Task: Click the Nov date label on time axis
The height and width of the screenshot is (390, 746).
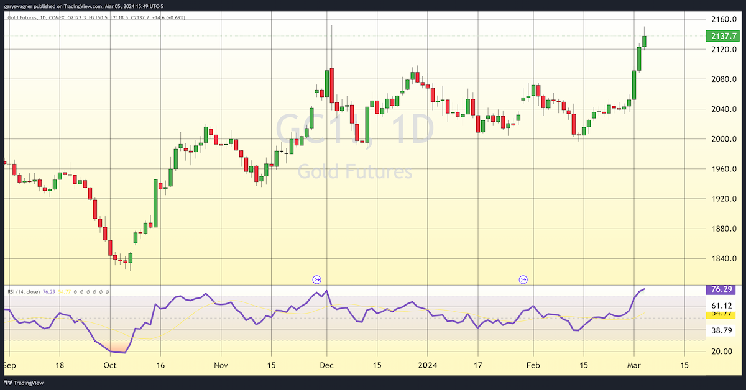Action: (221, 365)
